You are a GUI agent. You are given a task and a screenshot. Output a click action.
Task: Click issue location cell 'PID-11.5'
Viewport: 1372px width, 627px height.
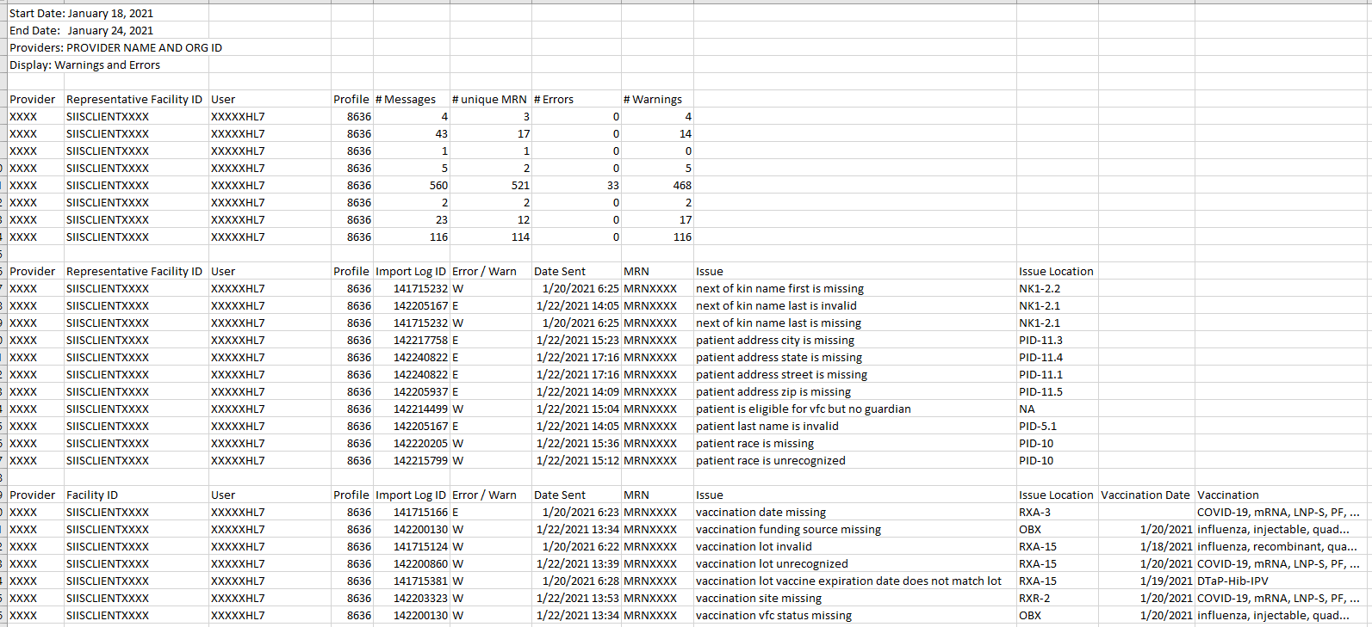[1057, 392]
